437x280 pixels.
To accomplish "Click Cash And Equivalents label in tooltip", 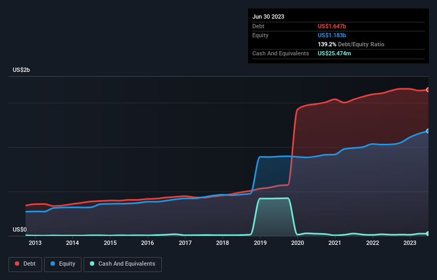I will 281,53.
